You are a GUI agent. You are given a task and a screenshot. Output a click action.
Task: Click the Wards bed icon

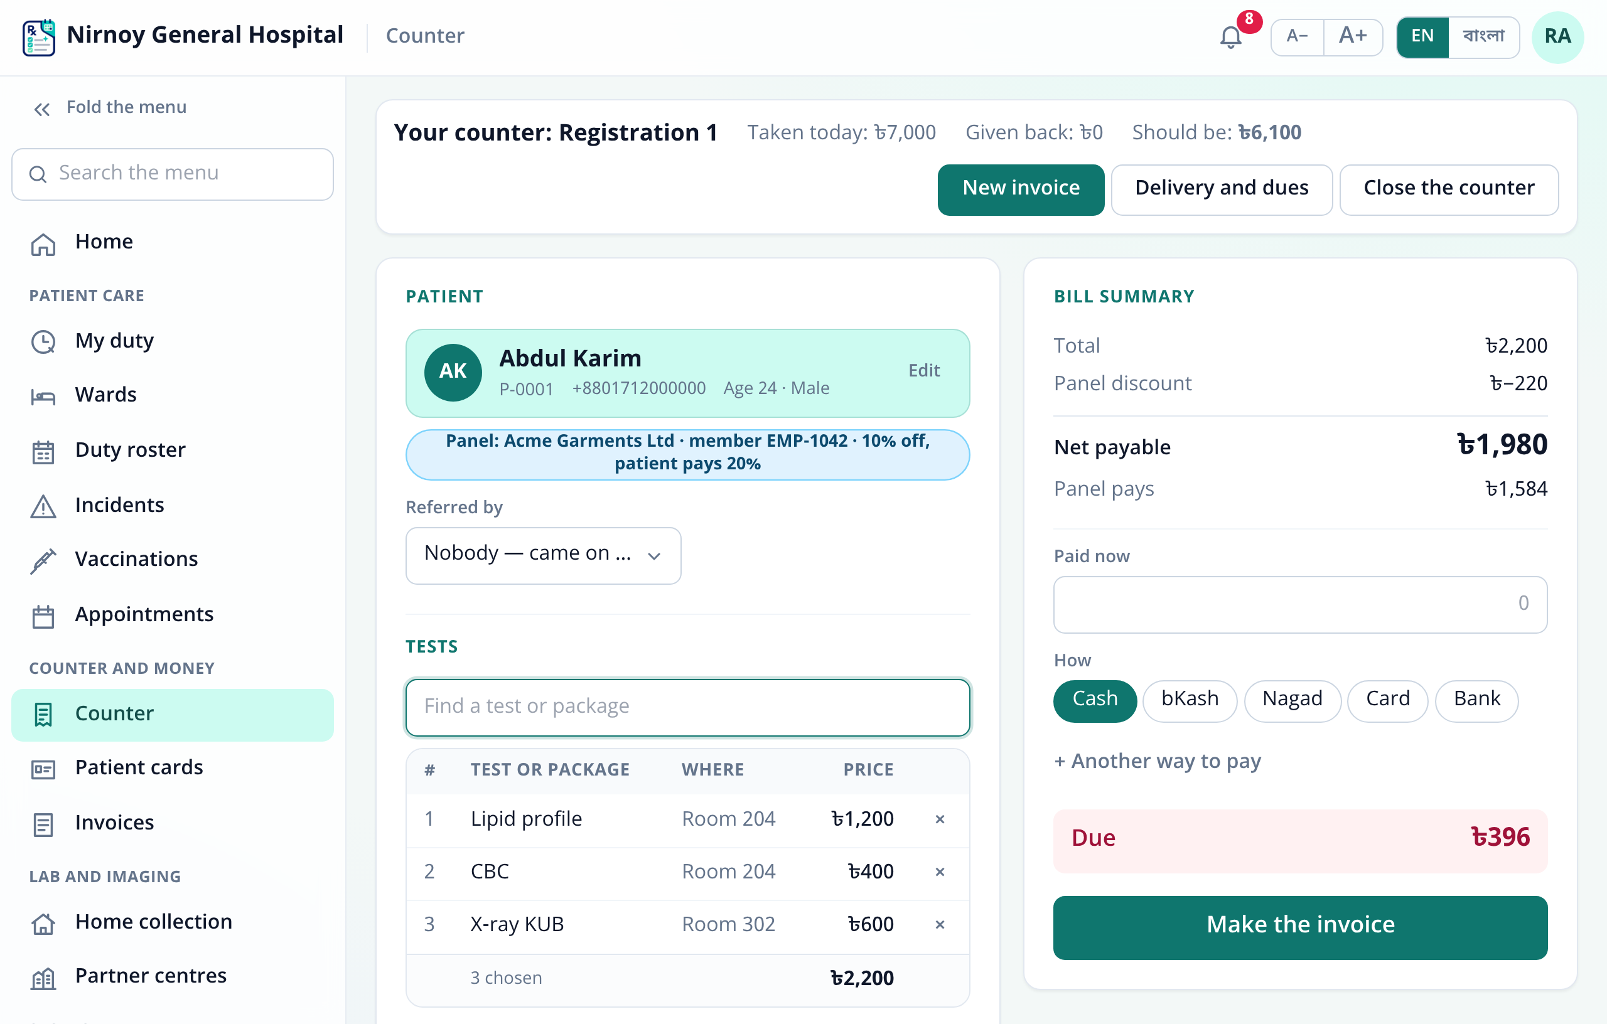pos(43,397)
